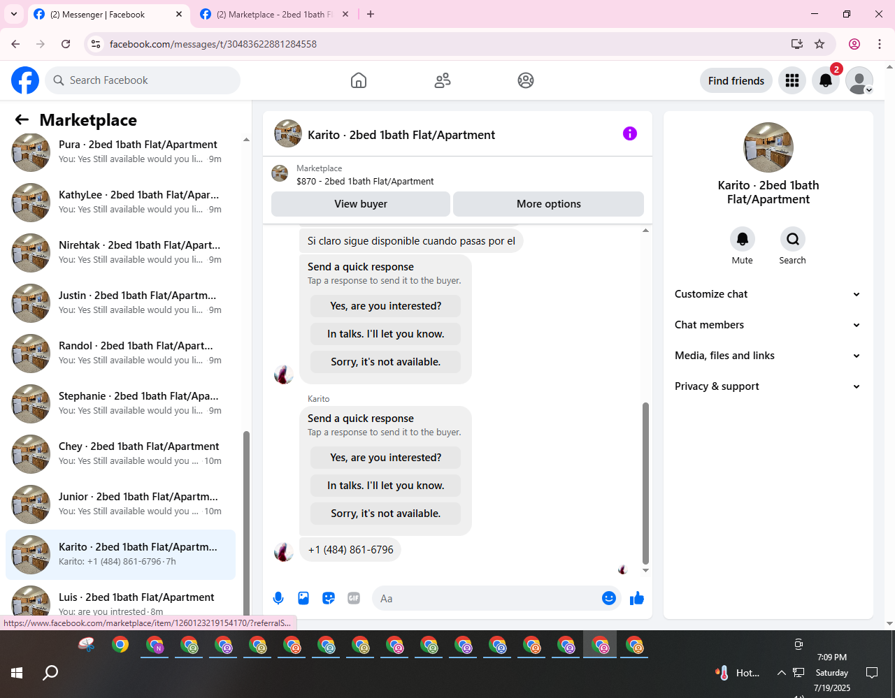Screen dimensions: 895x698
Task: Open the account profile avatar menu
Action: tap(859, 80)
